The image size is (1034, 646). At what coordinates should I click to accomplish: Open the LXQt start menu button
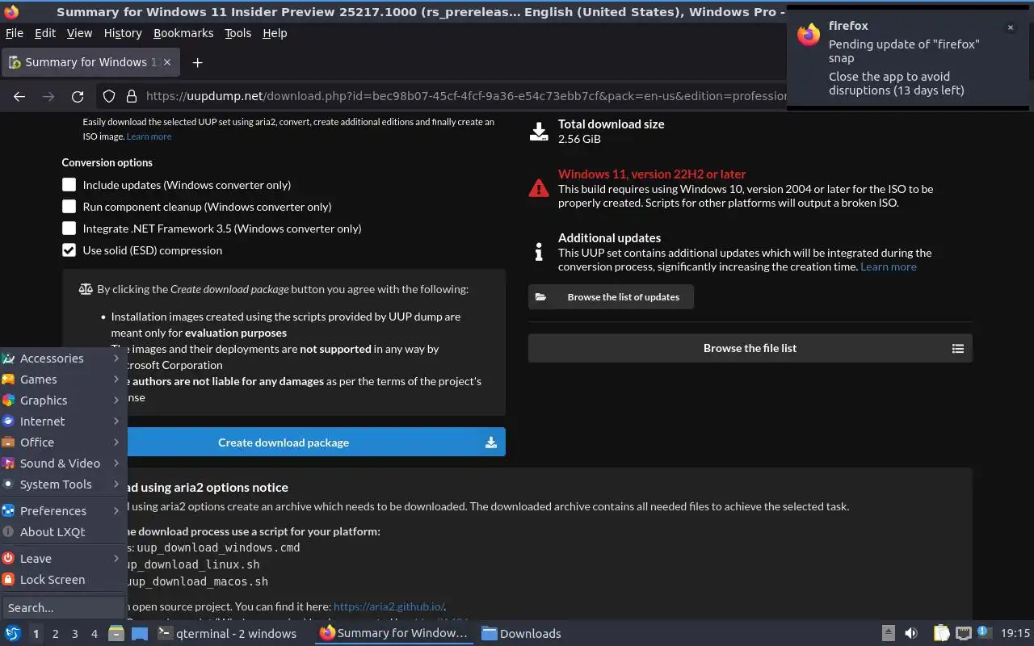[x=13, y=633]
